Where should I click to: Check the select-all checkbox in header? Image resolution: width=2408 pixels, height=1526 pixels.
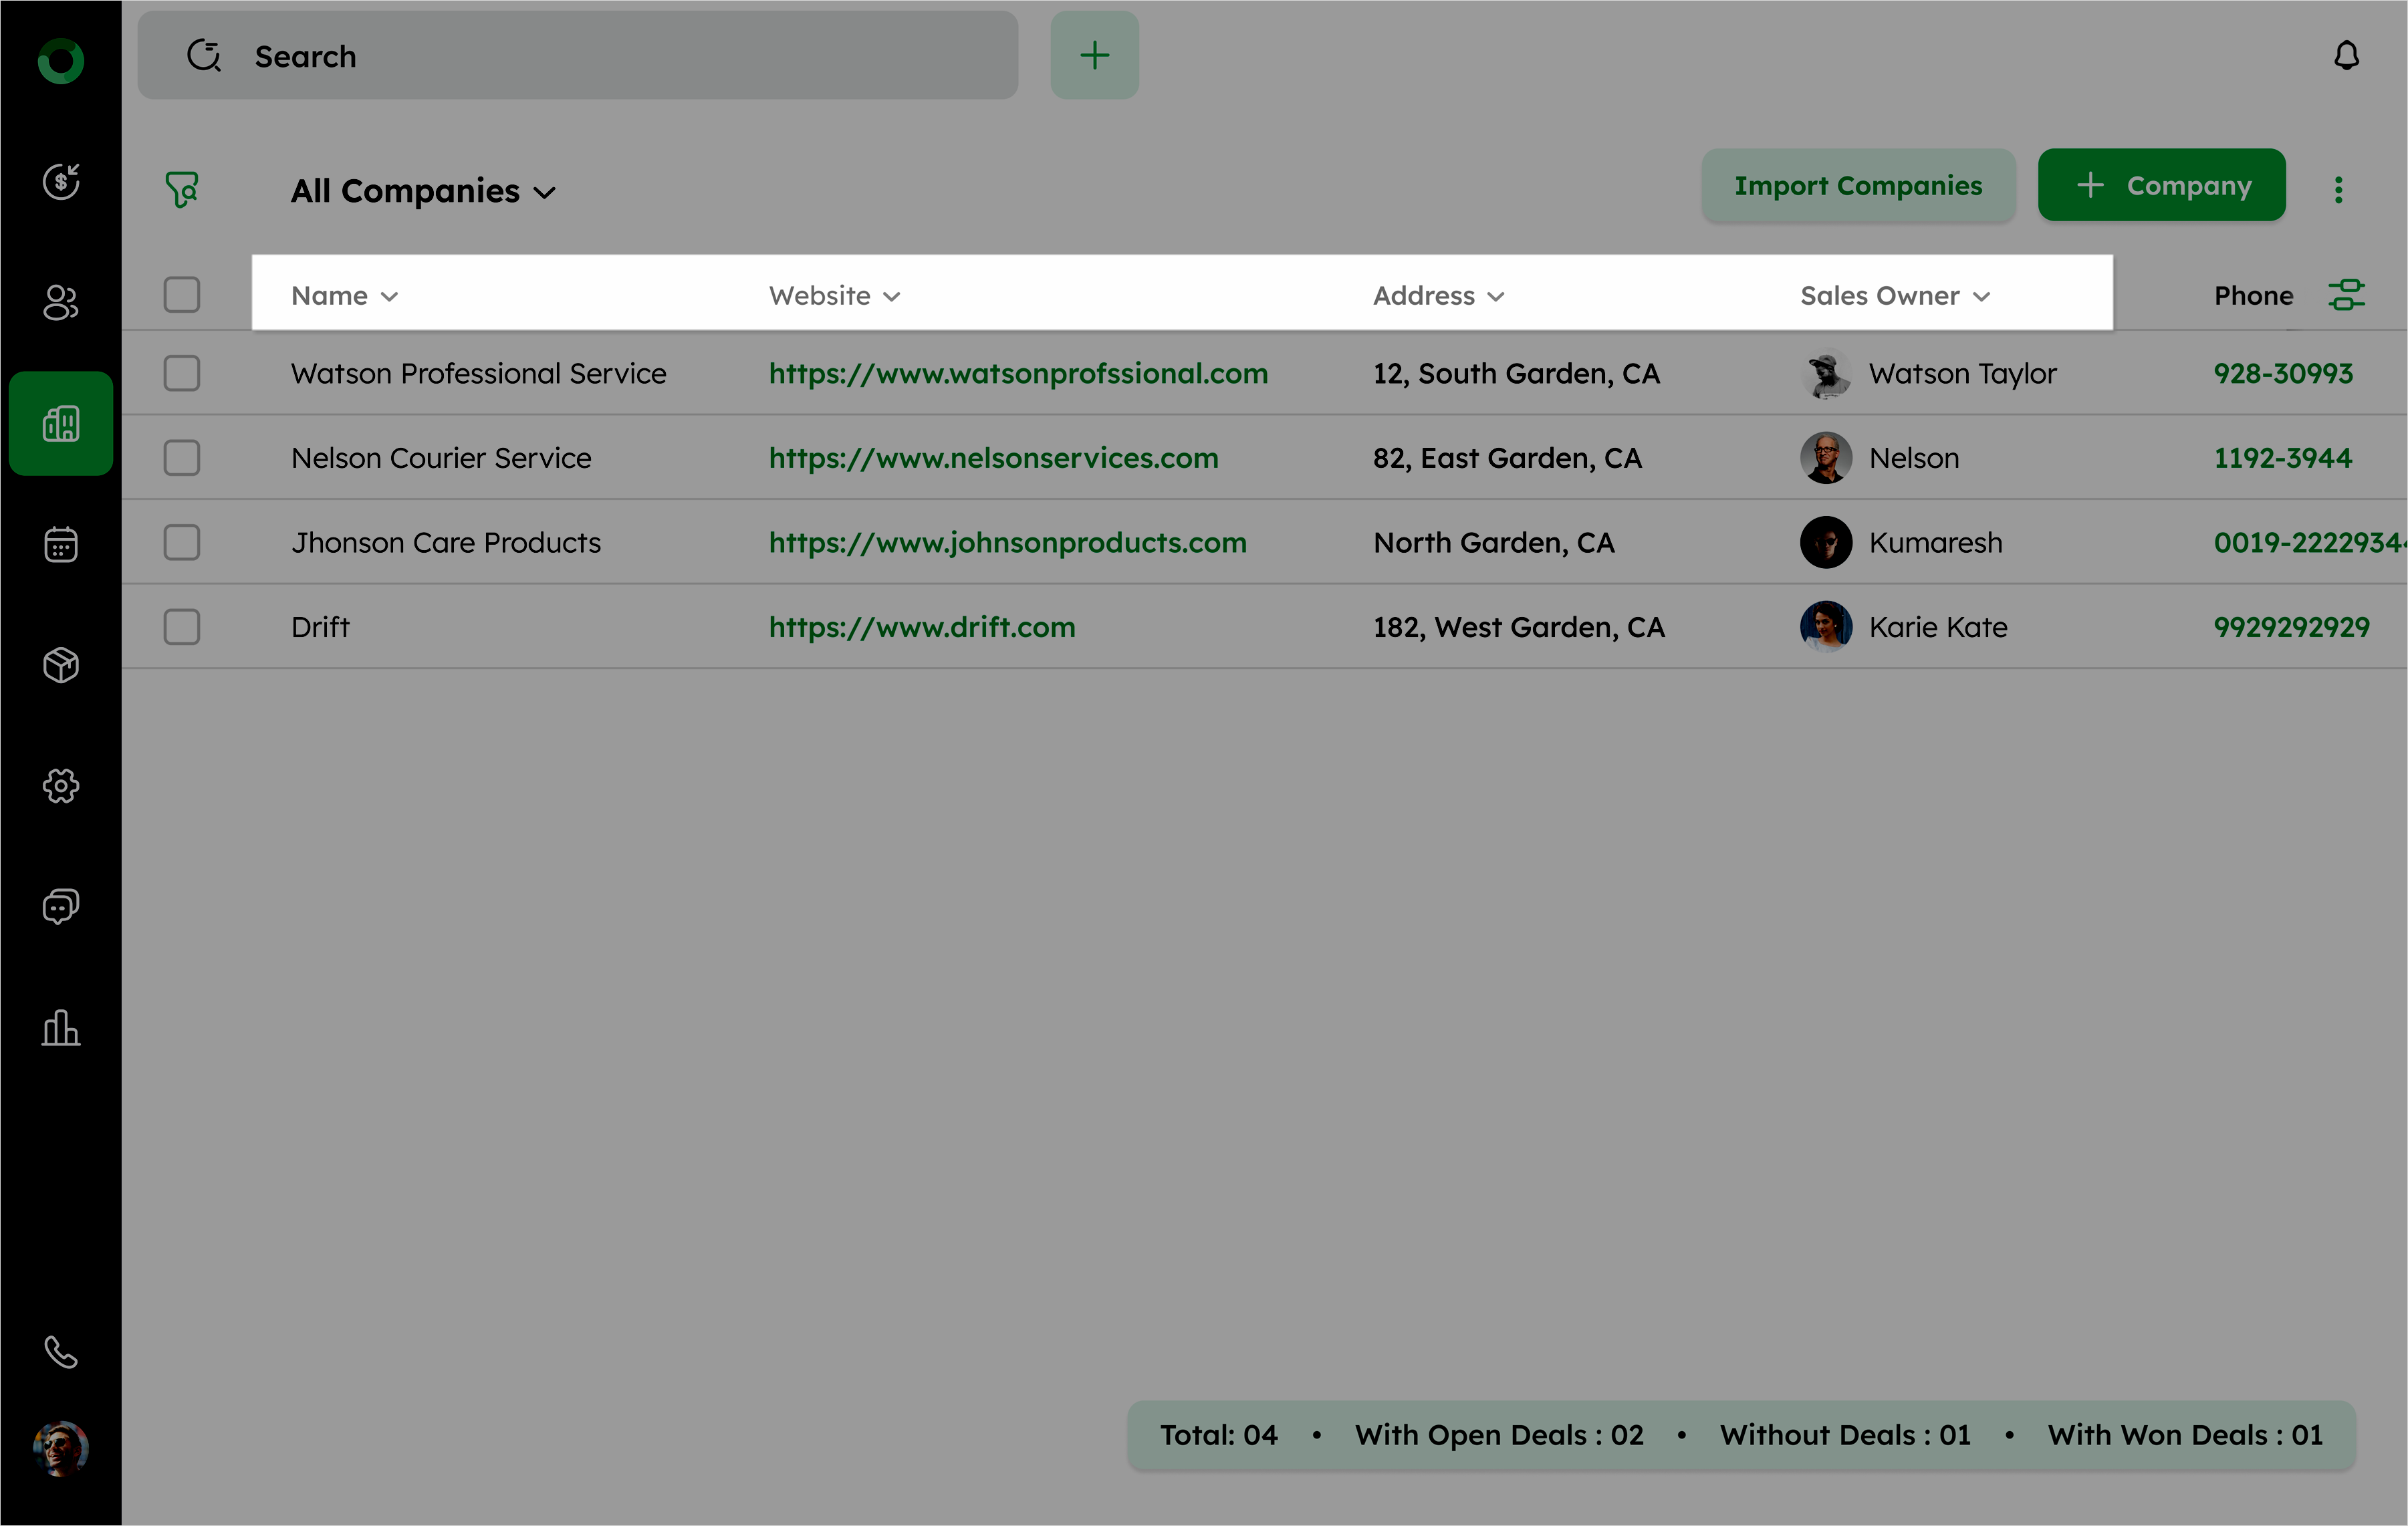pos(182,295)
